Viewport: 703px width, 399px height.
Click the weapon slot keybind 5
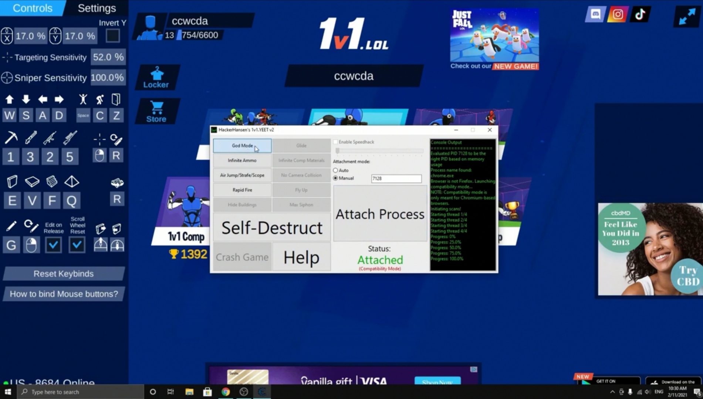click(x=70, y=157)
